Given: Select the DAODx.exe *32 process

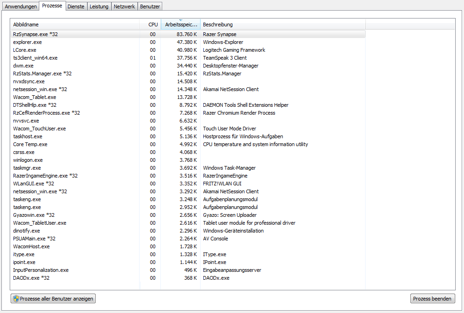Looking at the screenshot, I should pyautogui.click(x=188, y=278).
